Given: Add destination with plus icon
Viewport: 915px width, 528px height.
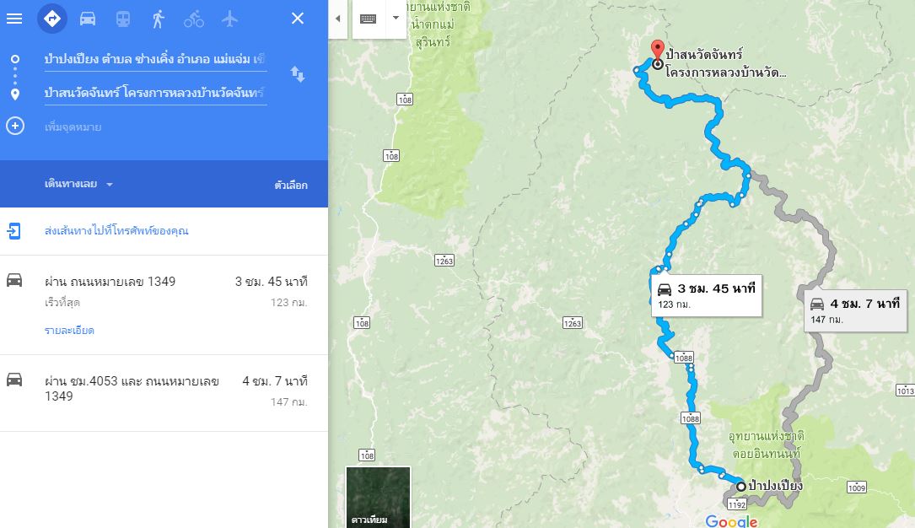Looking at the screenshot, I should [15, 126].
